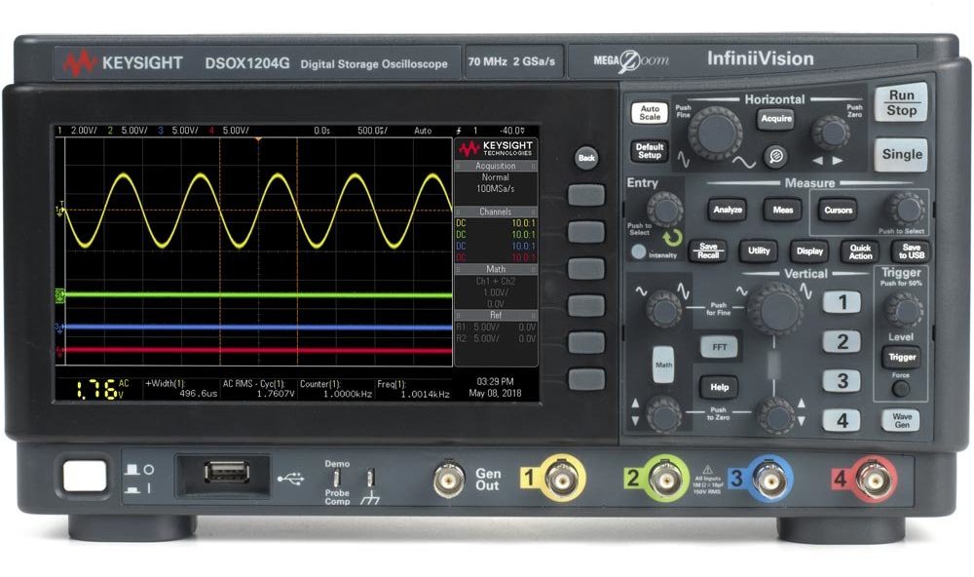
Task: Push the Intensity button
Action: (638, 251)
